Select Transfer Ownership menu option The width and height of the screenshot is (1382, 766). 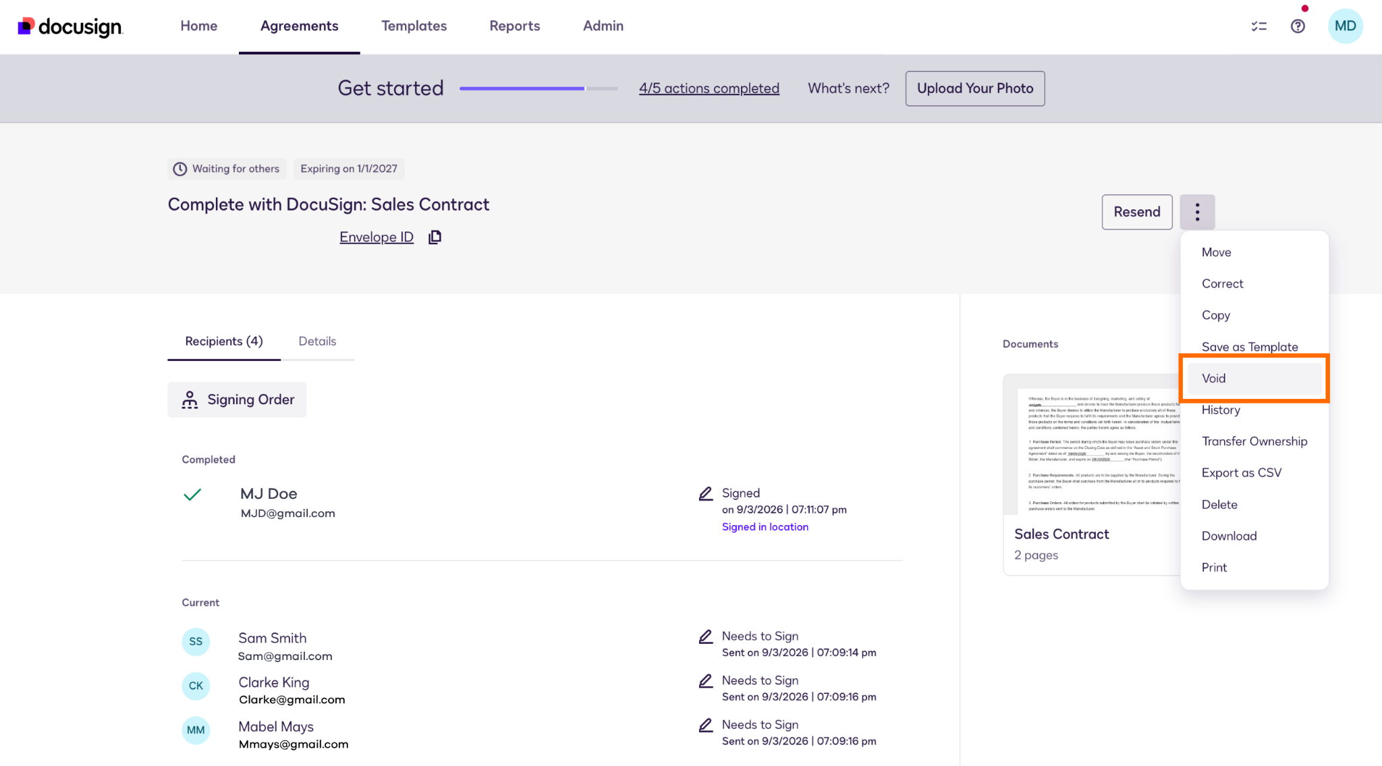(1254, 441)
